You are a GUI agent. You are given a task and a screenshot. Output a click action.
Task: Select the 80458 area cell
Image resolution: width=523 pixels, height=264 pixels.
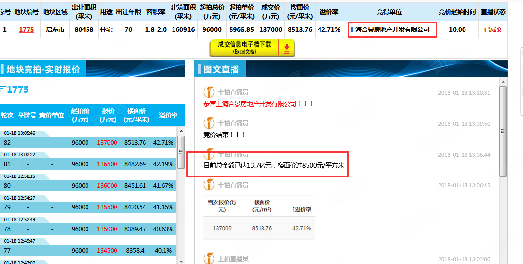point(84,29)
